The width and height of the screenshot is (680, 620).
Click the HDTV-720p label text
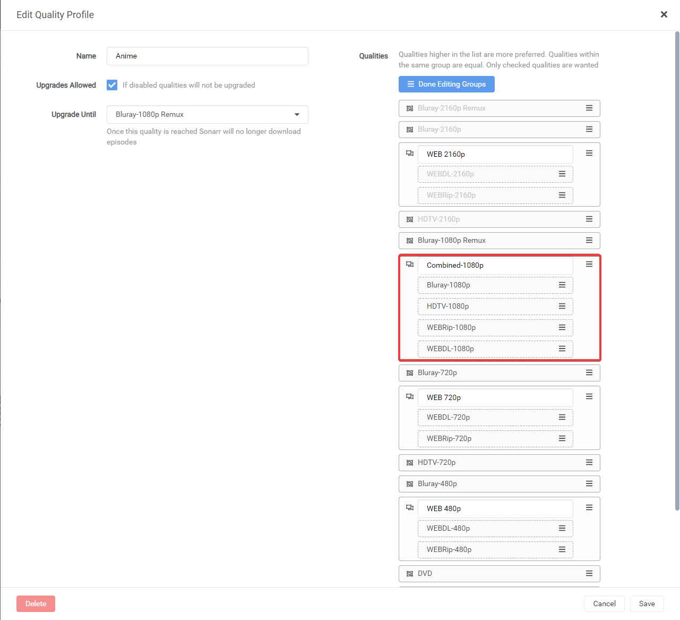[x=436, y=463]
